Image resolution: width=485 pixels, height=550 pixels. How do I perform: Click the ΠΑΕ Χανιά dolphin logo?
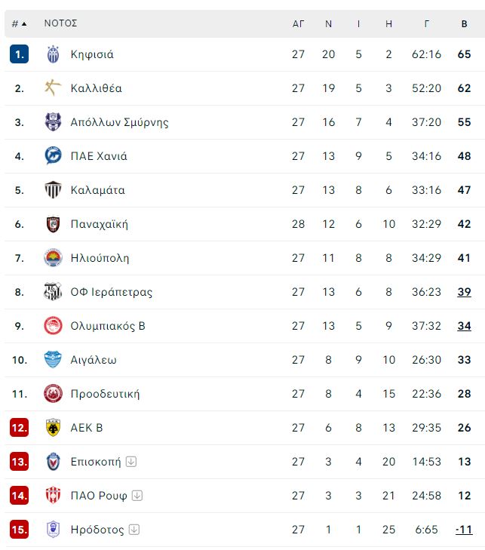coord(53,155)
